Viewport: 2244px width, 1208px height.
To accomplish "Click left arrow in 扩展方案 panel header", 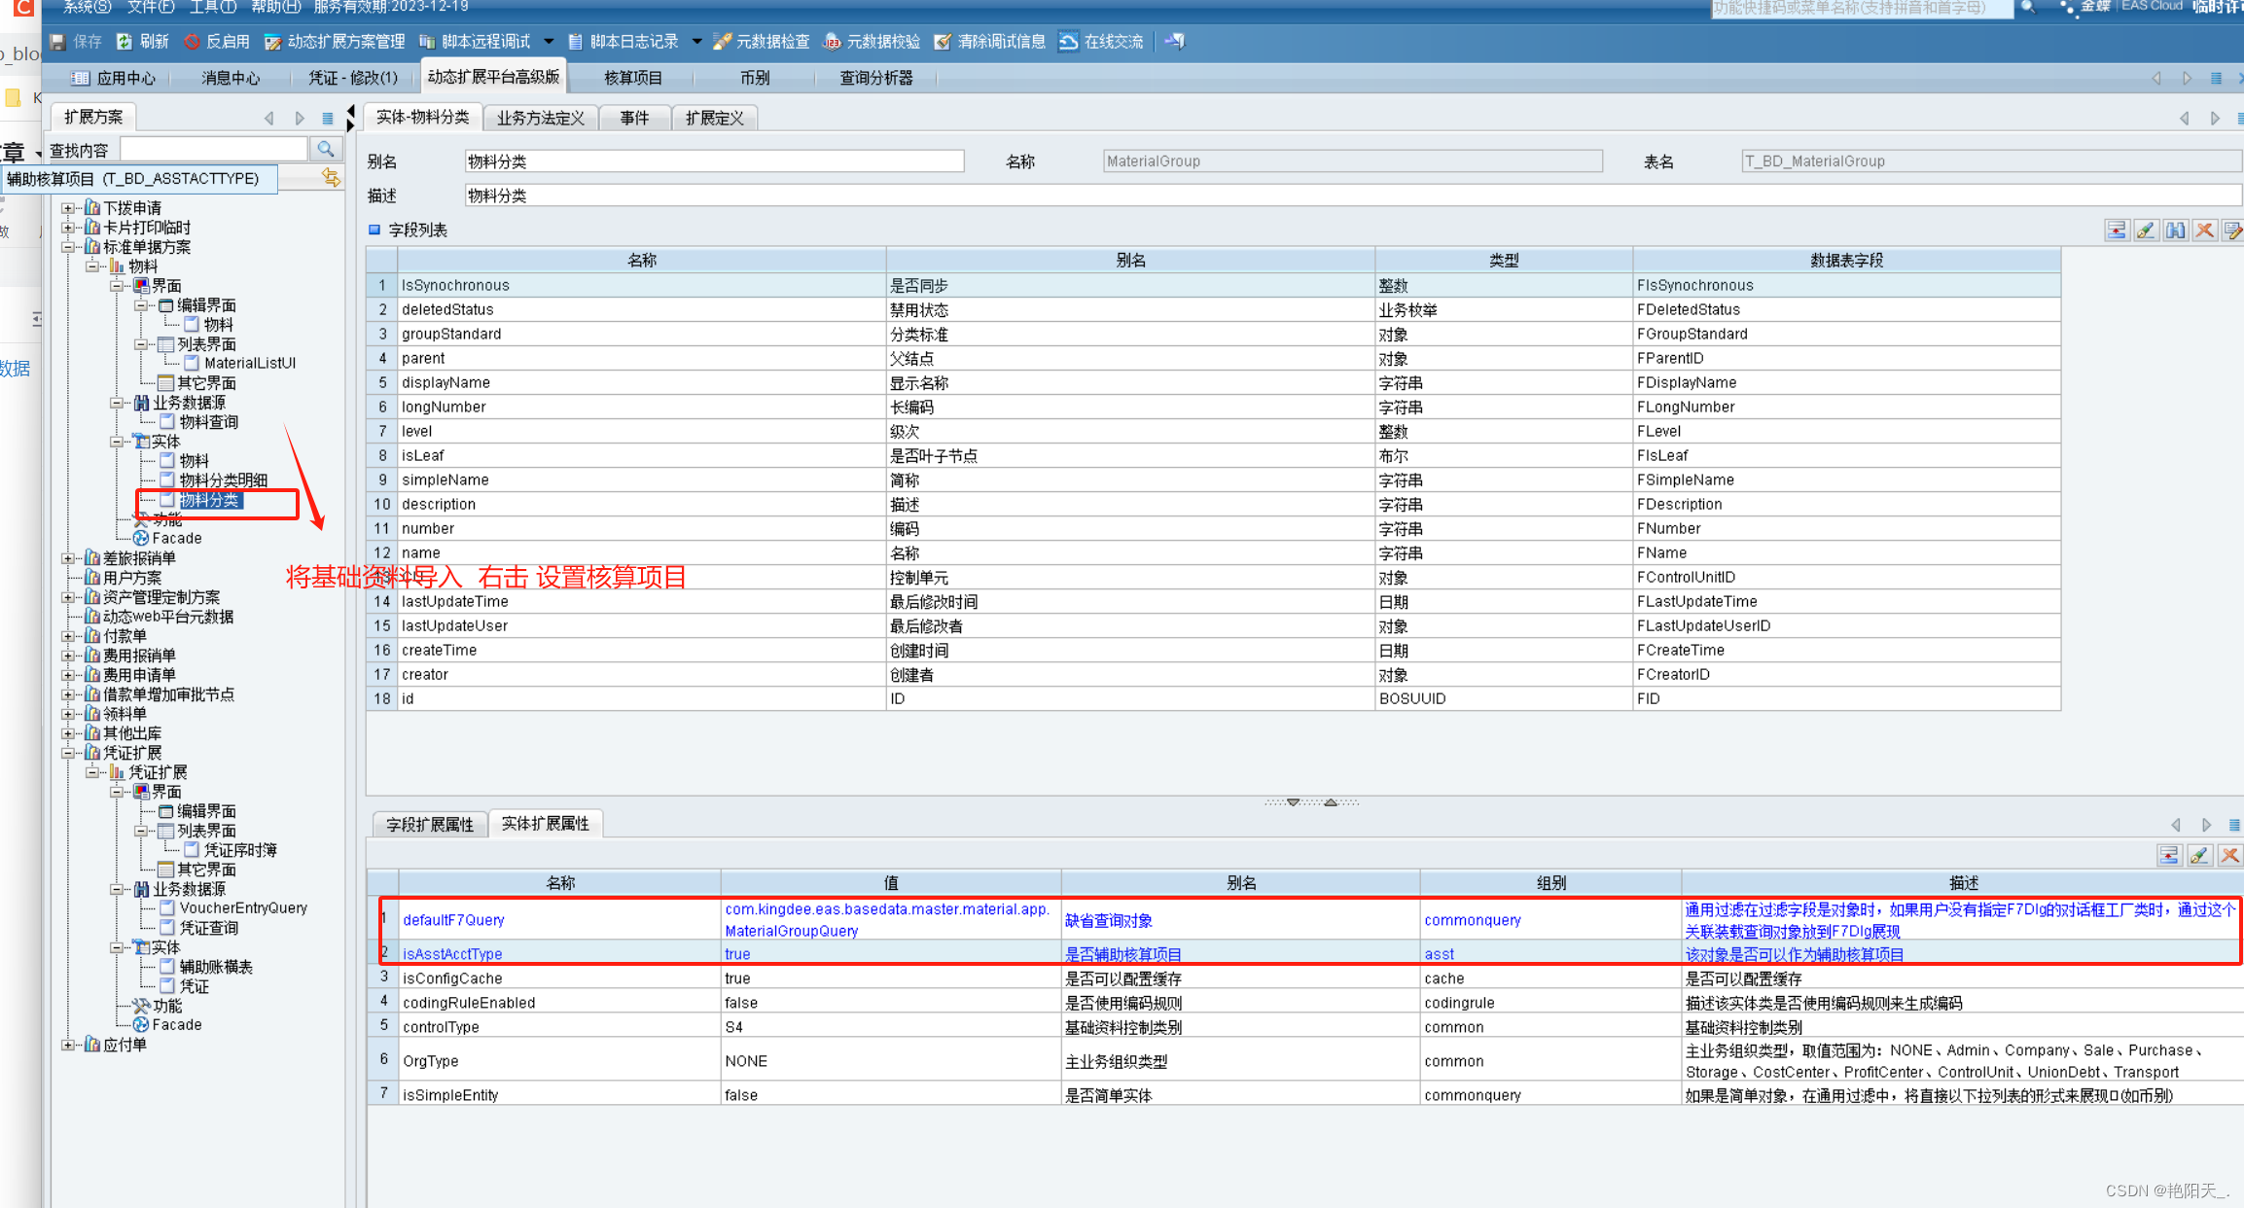I will click(x=269, y=119).
